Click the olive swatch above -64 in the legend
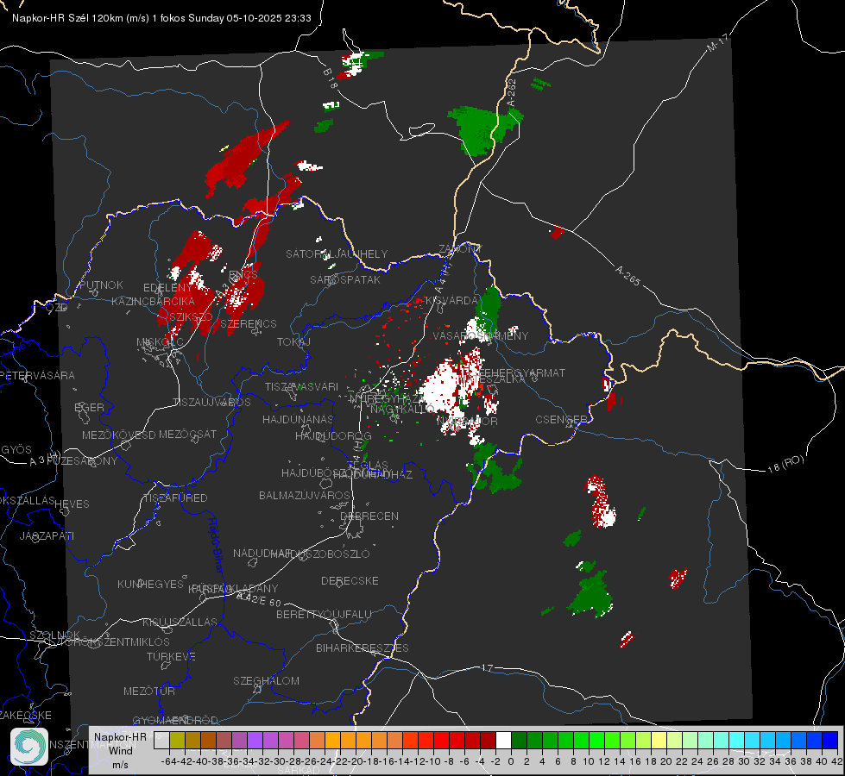The height and width of the screenshot is (776, 845). point(177,740)
